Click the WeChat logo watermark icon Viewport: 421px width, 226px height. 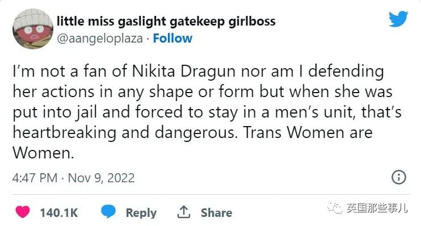pyautogui.click(x=335, y=208)
